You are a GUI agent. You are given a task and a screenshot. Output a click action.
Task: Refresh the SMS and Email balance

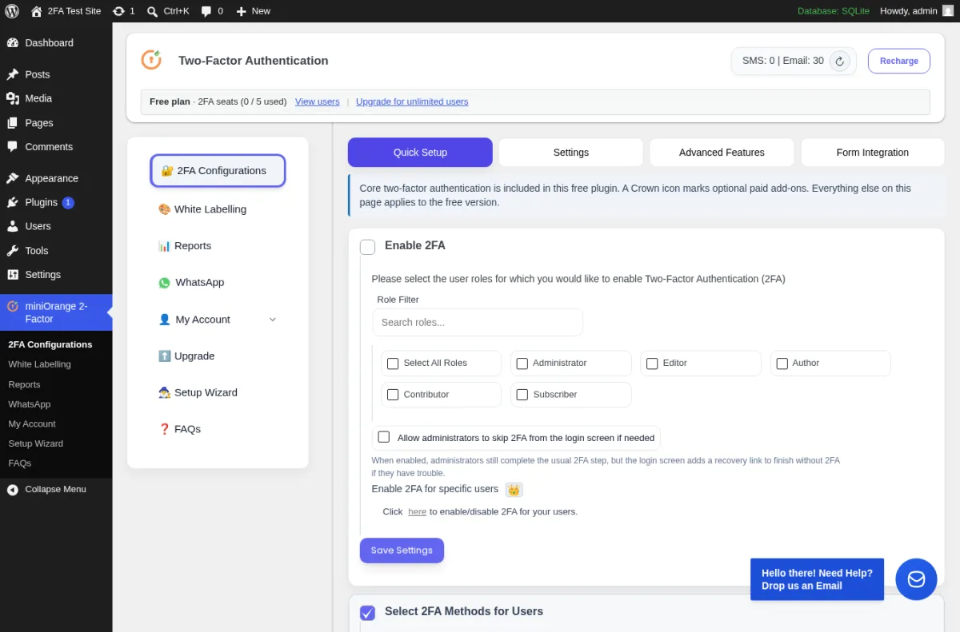coord(839,61)
